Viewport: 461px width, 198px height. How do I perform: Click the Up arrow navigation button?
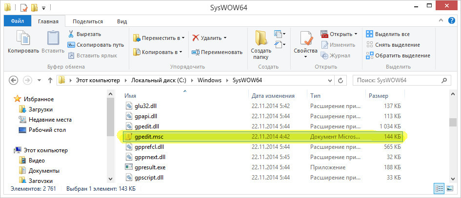pos(50,80)
